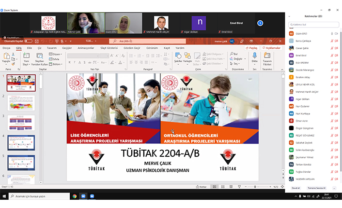
Task: Start Dikte voice dictation
Action: 254,57
